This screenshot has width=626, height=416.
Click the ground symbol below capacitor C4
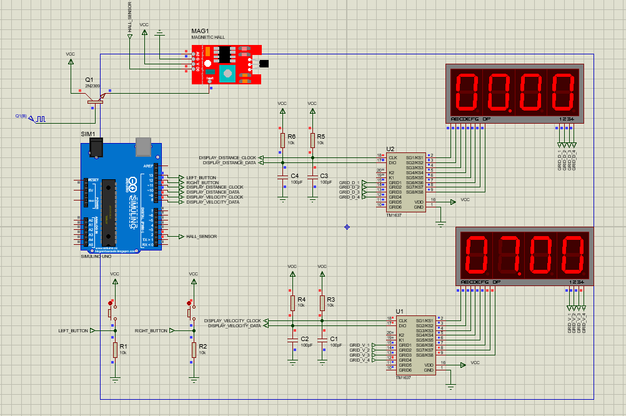pyautogui.click(x=282, y=200)
